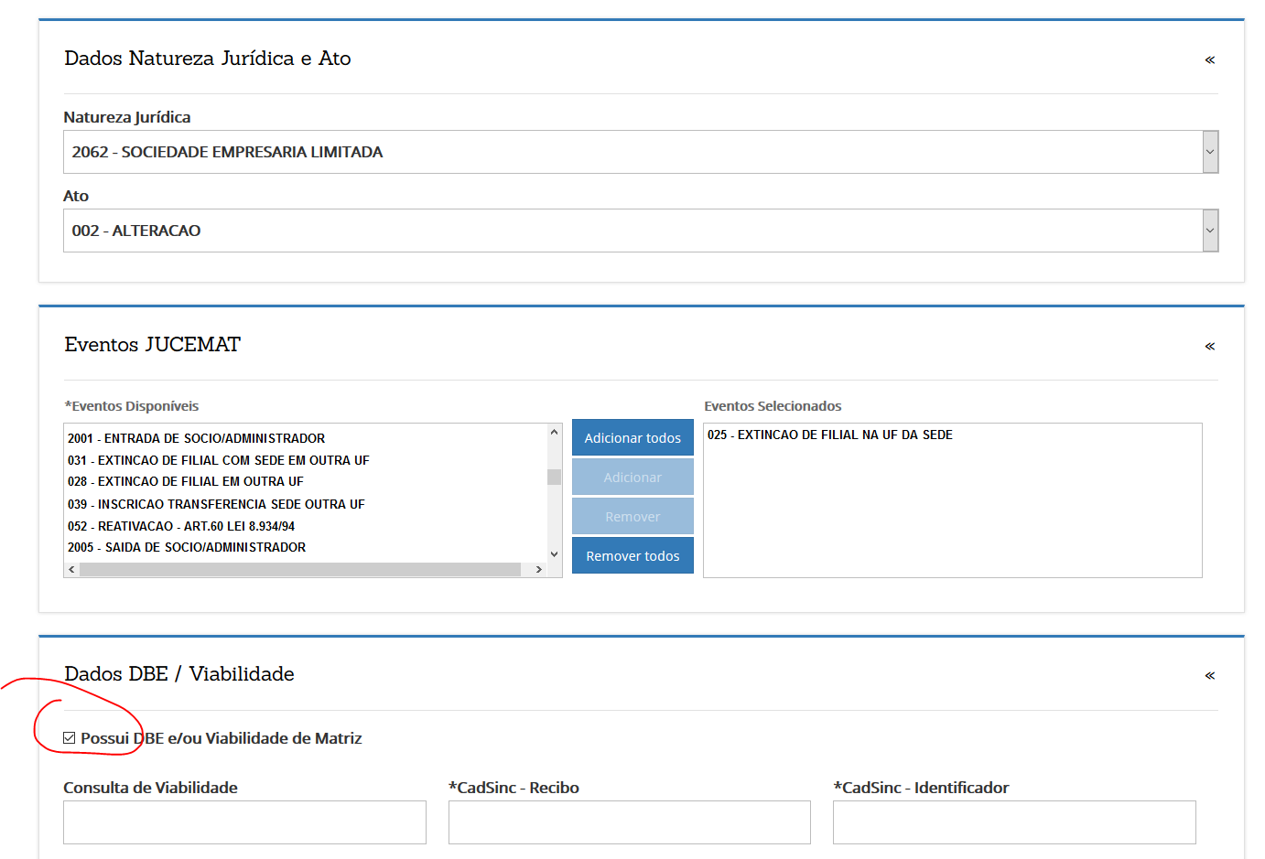Click the Adicionar todos button
Screen dimensions: 1265x859
[632, 438]
